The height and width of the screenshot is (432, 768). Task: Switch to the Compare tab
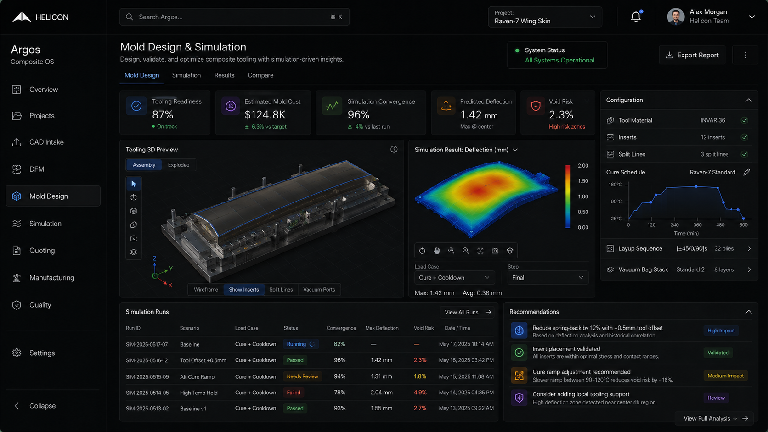[x=260, y=75]
